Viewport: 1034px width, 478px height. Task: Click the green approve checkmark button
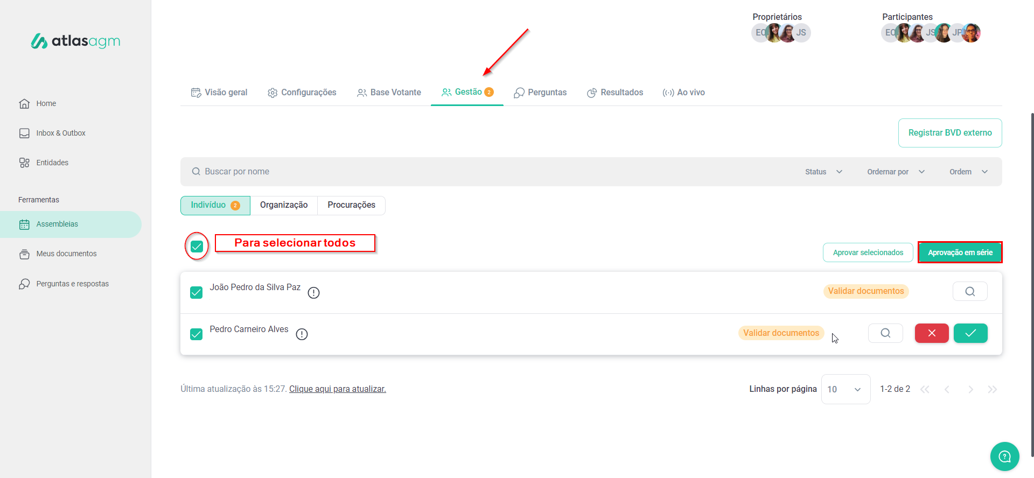coord(970,333)
